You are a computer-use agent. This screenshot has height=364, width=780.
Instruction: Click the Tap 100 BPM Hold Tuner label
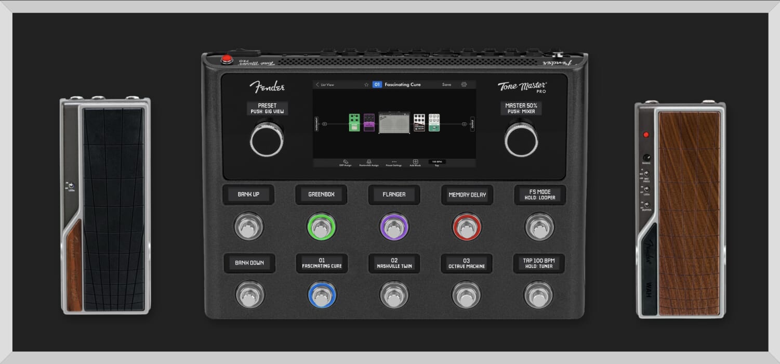coord(539,263)
